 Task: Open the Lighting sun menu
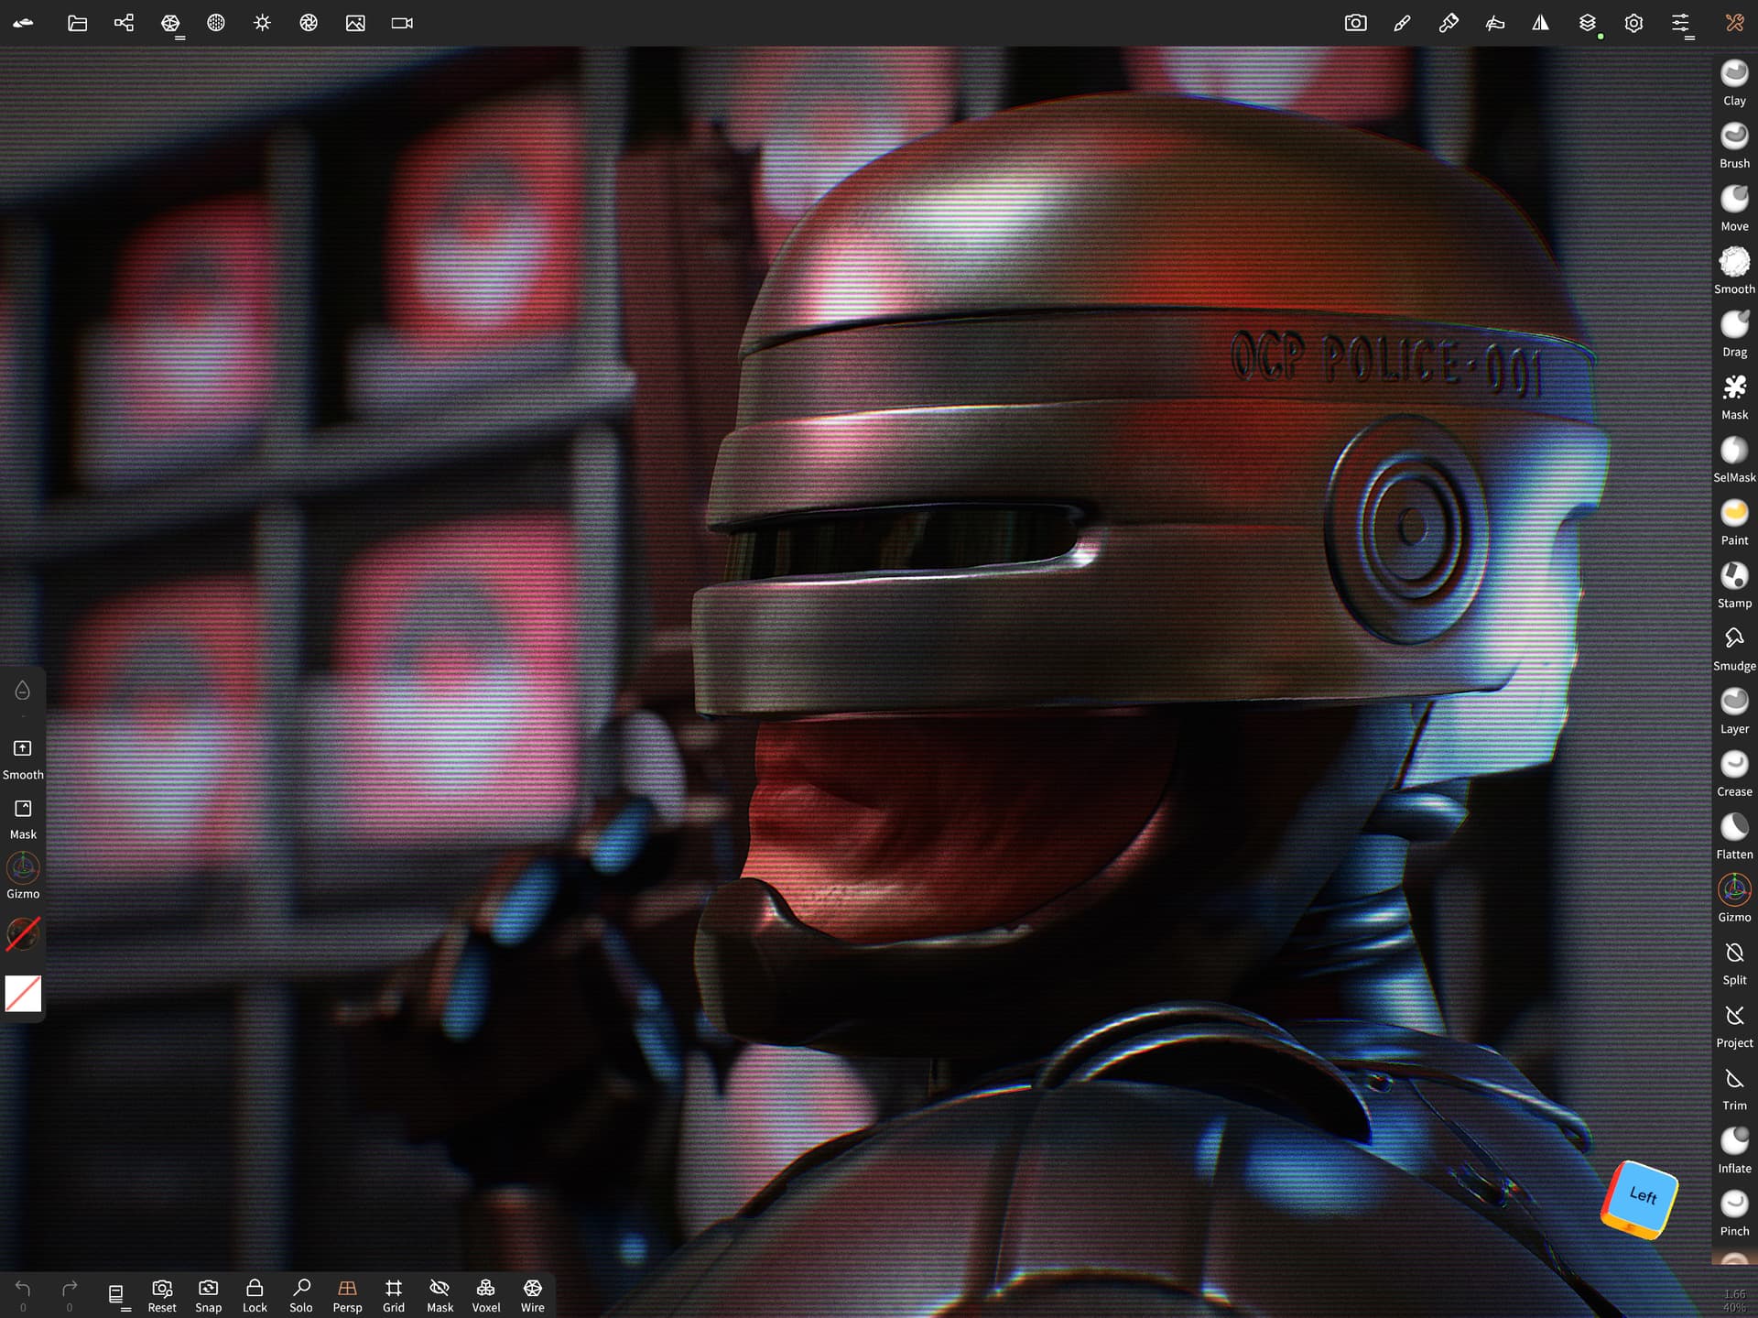tap(263, 23)
